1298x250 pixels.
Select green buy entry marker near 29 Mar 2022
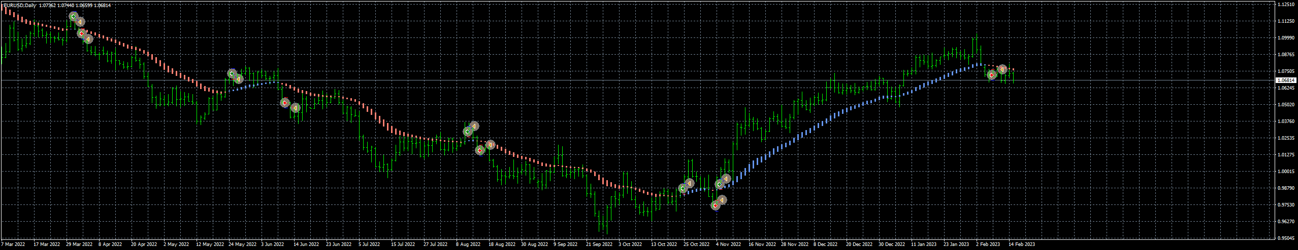click(x=74, y=17)
